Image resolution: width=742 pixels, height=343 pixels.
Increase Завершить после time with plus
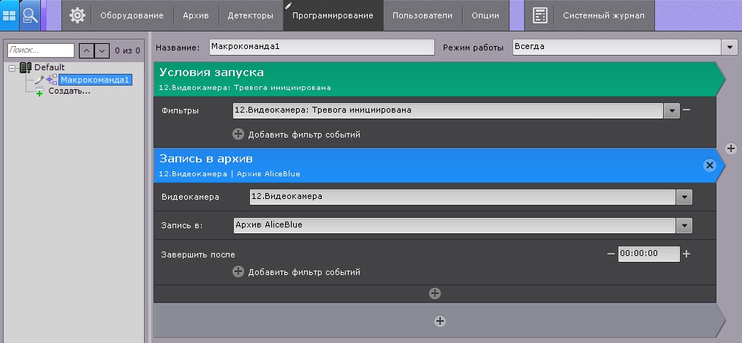tap(686, 254)
